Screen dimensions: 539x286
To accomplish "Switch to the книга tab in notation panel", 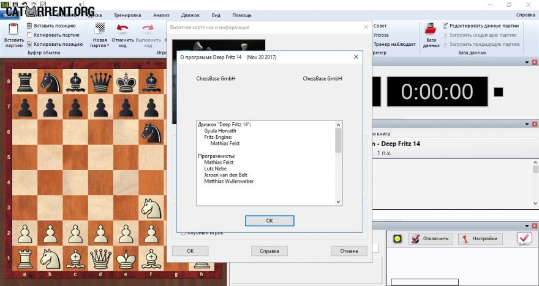I will (x=382, y=134).
